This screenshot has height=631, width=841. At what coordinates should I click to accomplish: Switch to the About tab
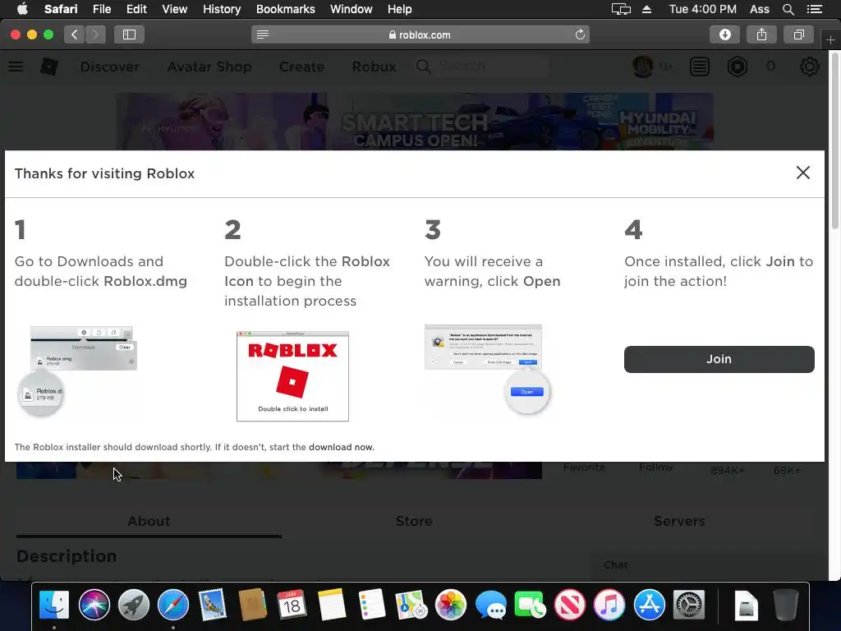click(149, 521)
